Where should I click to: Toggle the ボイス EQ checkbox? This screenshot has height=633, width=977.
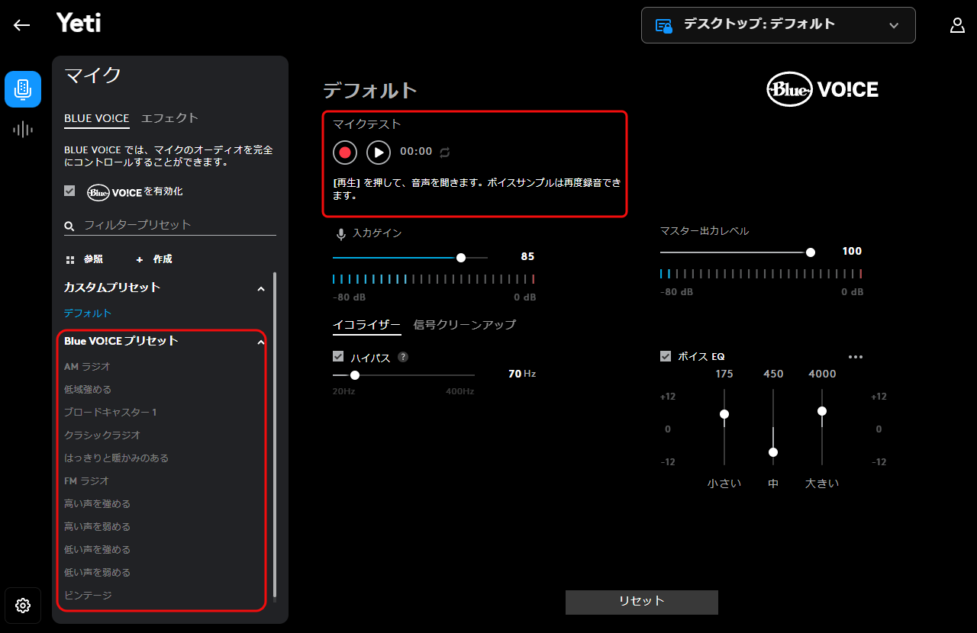click(666, 356)
